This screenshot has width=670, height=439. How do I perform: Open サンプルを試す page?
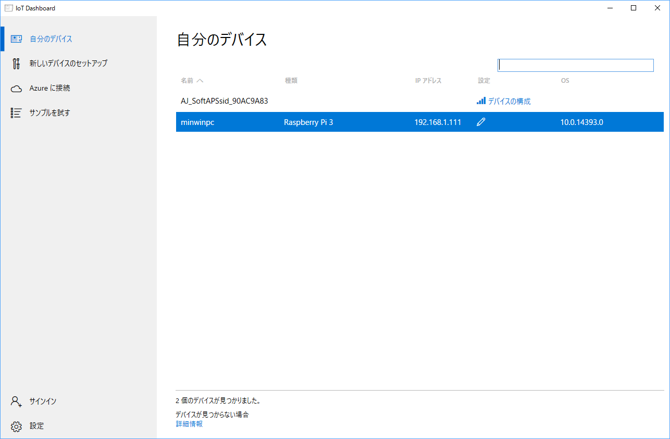pyautogui.click(x=49, y=113)
